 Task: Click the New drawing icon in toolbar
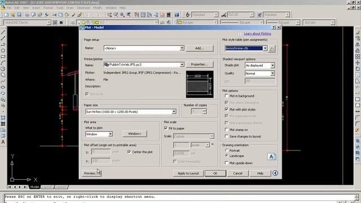pos(6,15)
